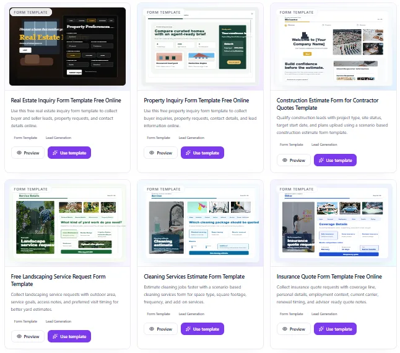Click eye icon in Construction Estimate Preview button
Viewport: 400px width, 353px height.
285,160
